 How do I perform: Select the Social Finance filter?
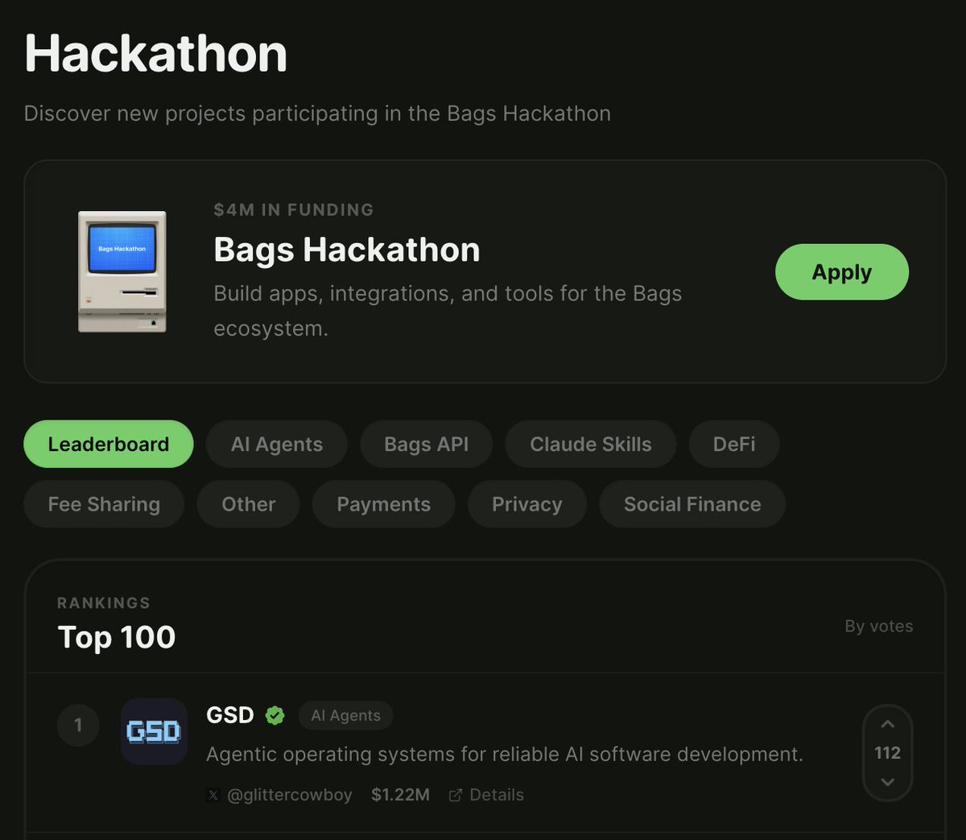pyautogui.click(x=692, y=504)
